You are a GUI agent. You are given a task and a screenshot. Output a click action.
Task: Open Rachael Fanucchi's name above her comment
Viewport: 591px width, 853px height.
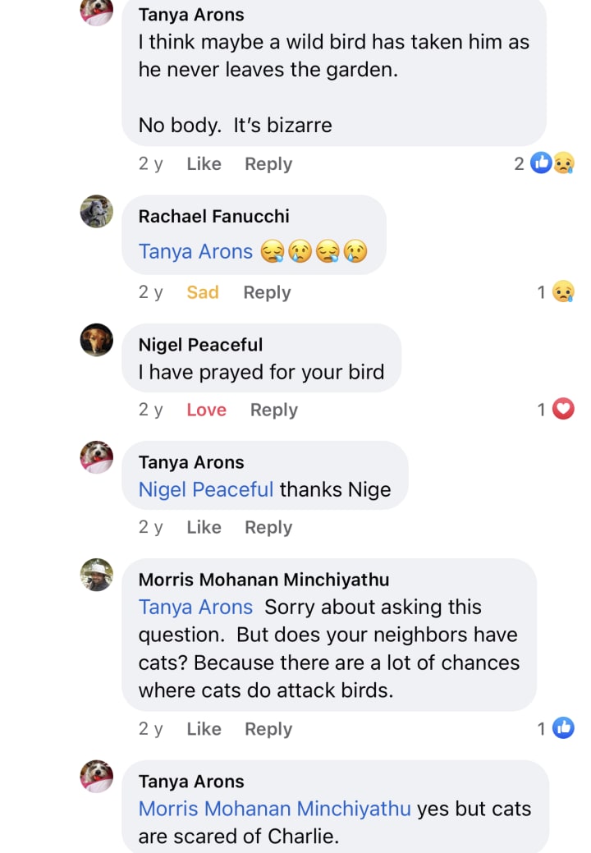point(213,216)
